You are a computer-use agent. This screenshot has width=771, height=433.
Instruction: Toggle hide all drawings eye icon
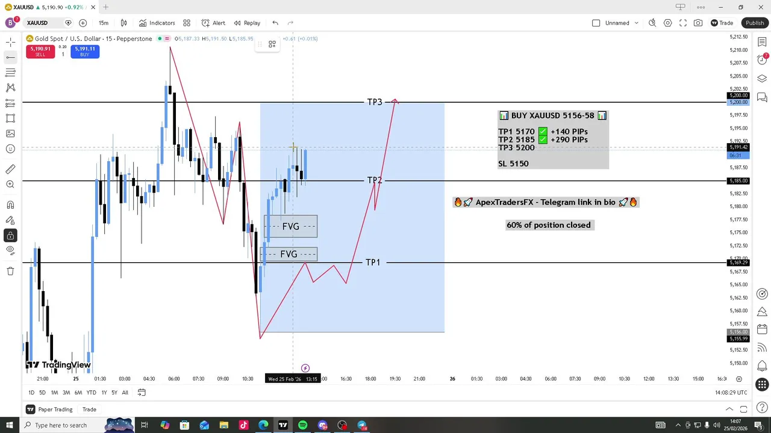[10, 250]
